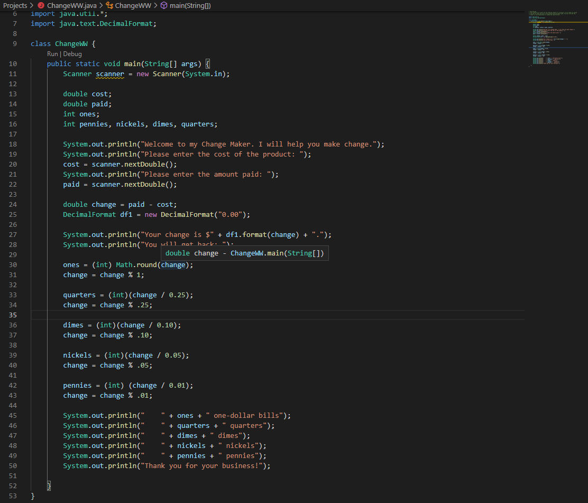Click 'DecimalFormat df1' declaration line

coord(157,215)
